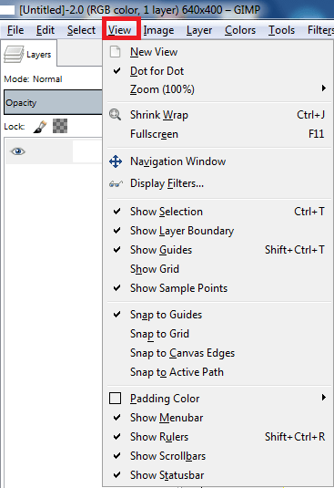
Task: Toggle the lock pixels paintbrush icon
Action: [x=40, y=127]
